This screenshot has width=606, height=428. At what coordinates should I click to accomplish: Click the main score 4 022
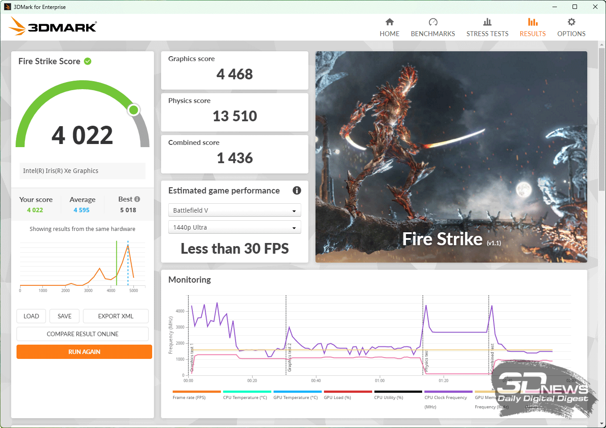(x=83, y=135)
